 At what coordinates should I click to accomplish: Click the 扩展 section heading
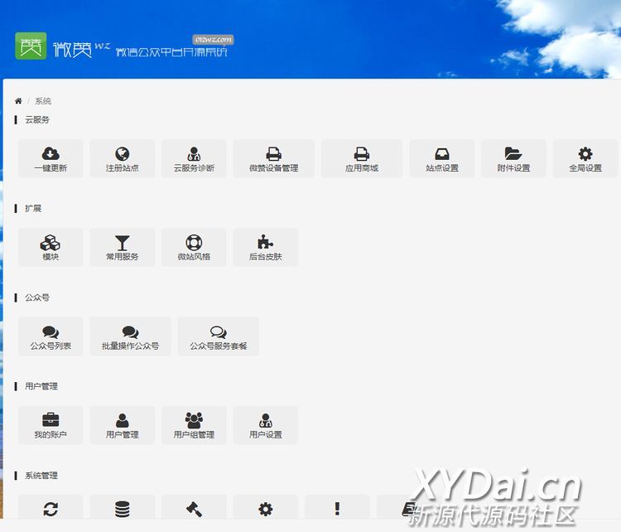coord(33,209)
